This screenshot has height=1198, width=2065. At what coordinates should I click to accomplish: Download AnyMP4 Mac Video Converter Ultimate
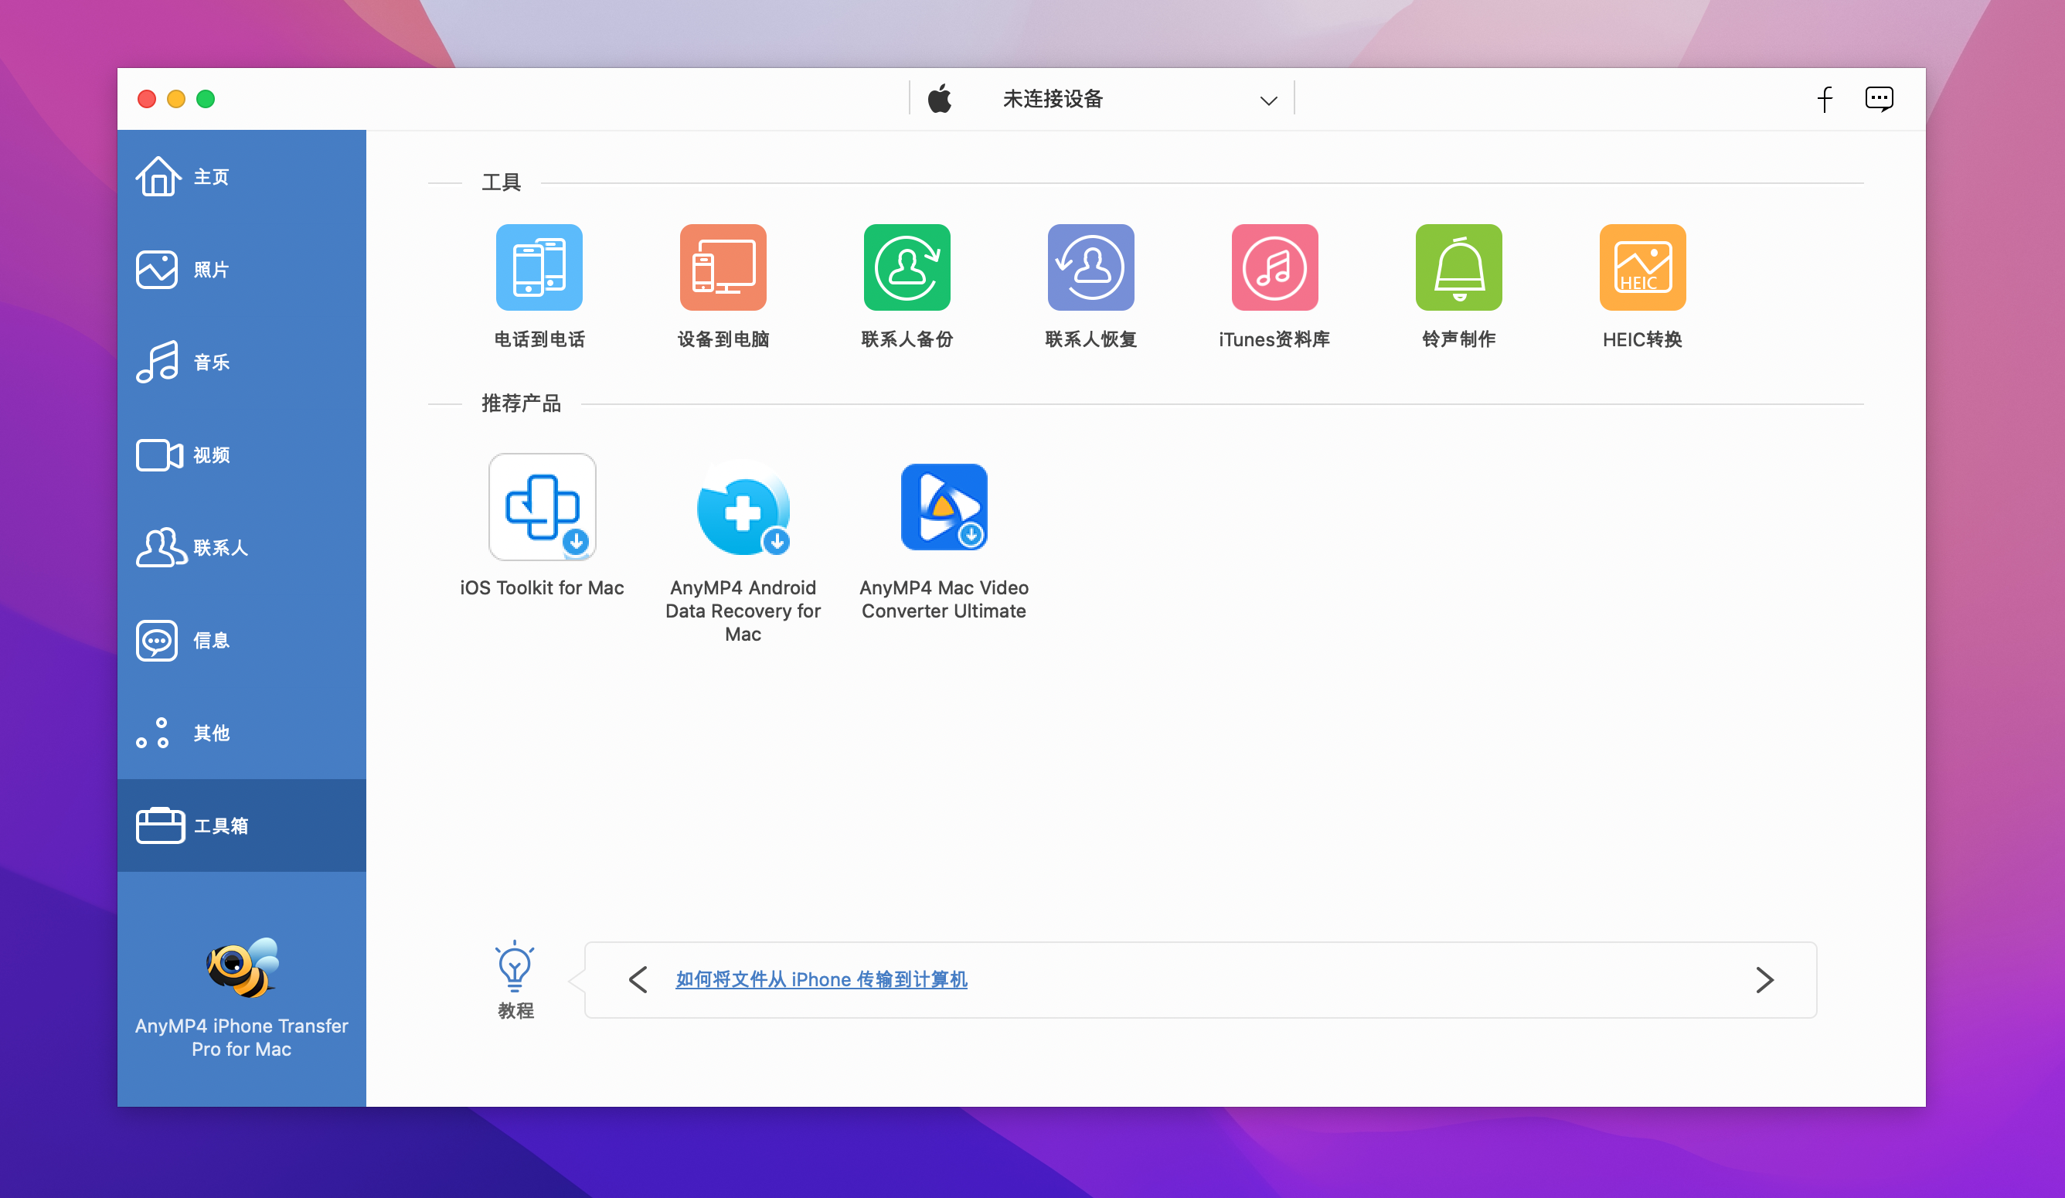[x=943, y=507]
